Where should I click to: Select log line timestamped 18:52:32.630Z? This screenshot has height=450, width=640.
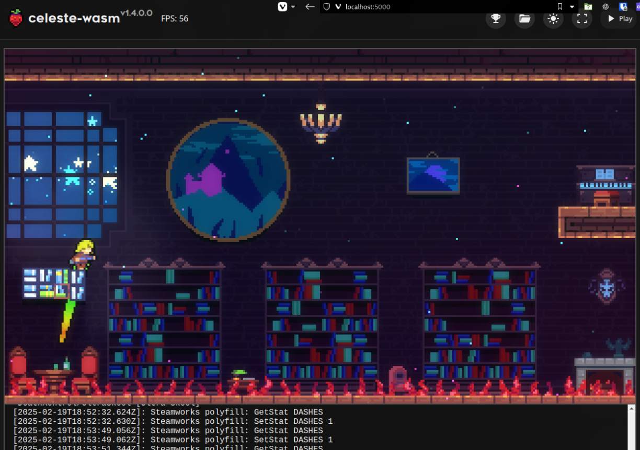(x=173, y=421)
